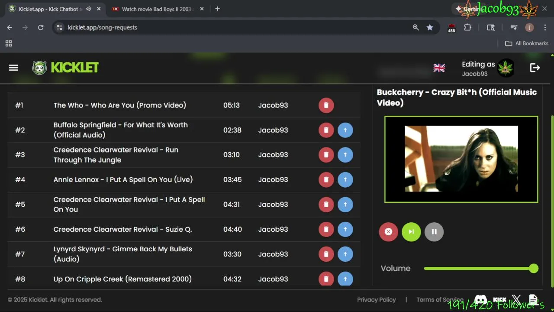Open the document icon in footer
554x312 pixels.
point(533,299)
